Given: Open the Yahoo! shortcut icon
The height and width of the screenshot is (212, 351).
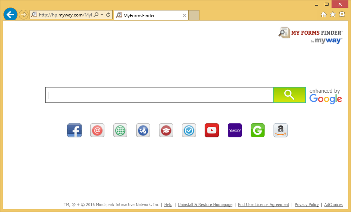Looking at the screenshot, I should (235, 130).
